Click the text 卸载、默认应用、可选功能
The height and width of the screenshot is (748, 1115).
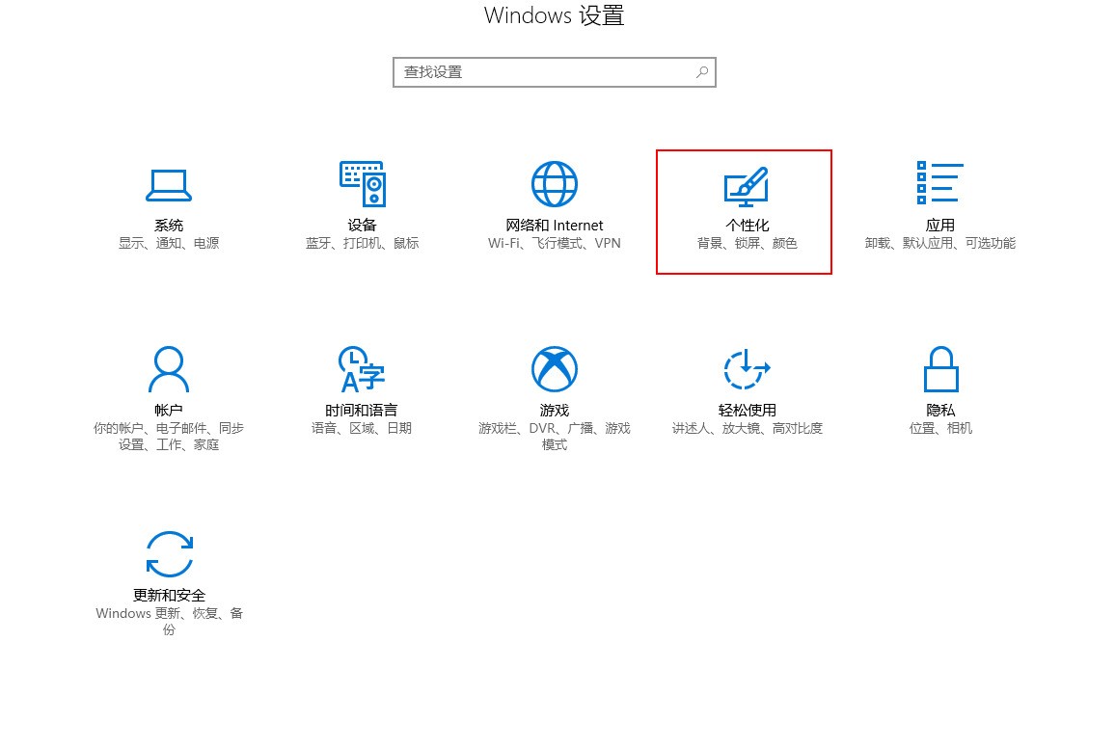pyautogui.click(x=940, y=243)
